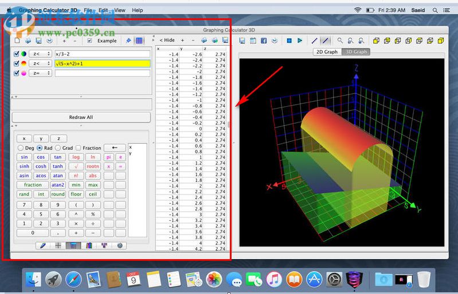Open the Help menu
The height and width of the screenshot is (294, 458).
click(x=137, y=10)
